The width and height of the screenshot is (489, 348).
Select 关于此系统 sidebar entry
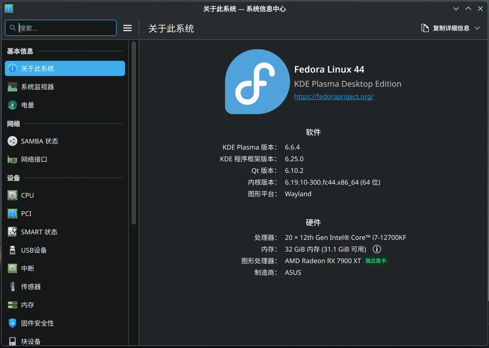point(65,68)
